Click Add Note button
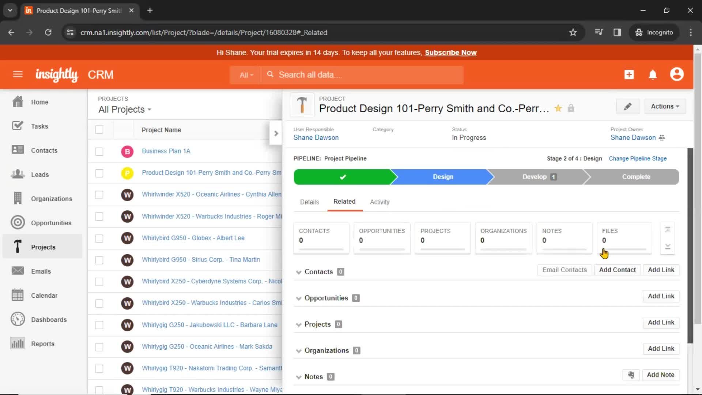Screen dimensions: 702x395 660,375
